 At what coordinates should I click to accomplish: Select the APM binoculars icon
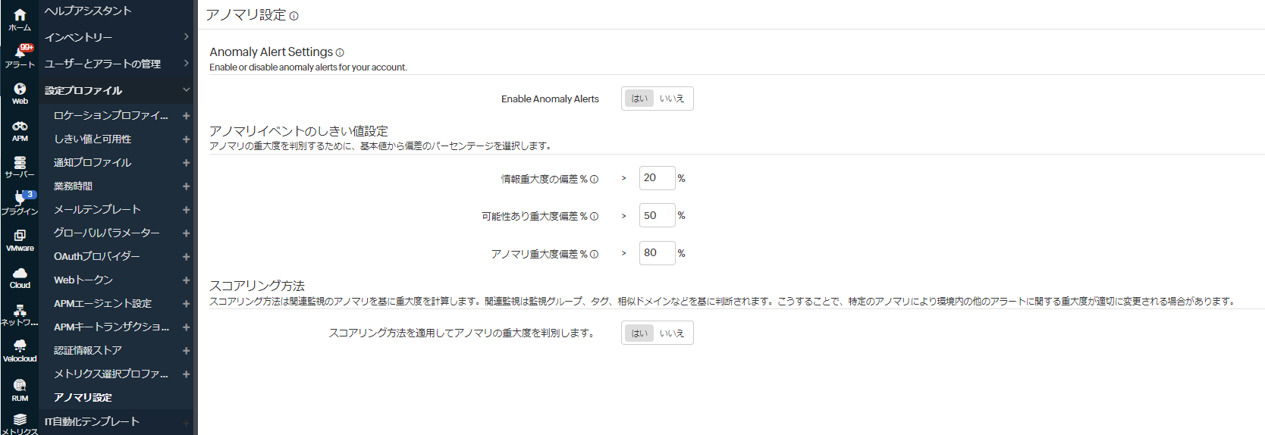tap(20, 127)
